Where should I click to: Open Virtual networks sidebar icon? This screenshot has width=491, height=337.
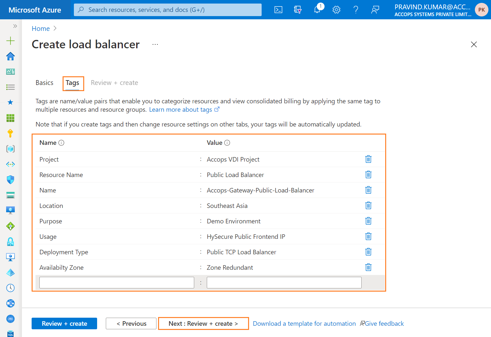pyautogui.click(x=11, y=164)
